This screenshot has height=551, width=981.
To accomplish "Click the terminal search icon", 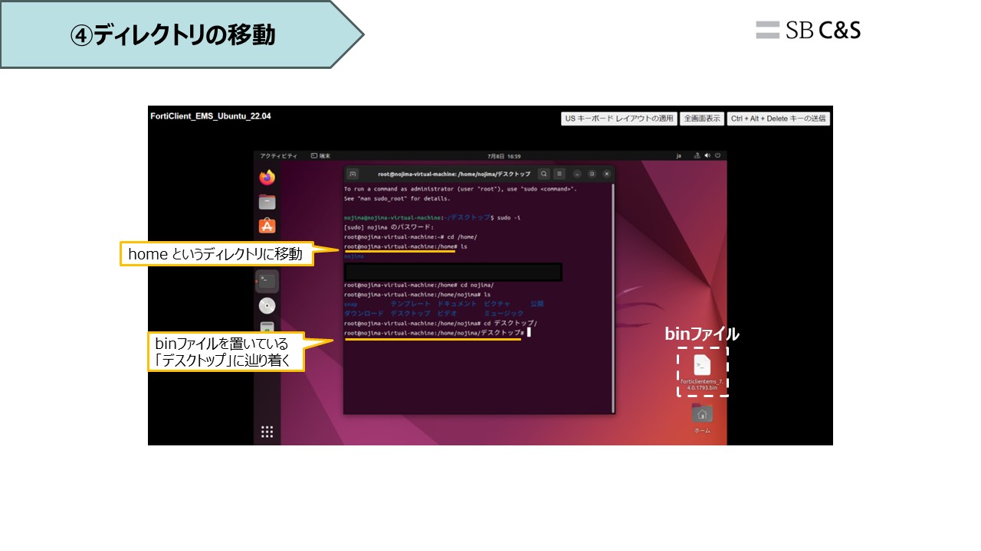I will tap(543, 174).
